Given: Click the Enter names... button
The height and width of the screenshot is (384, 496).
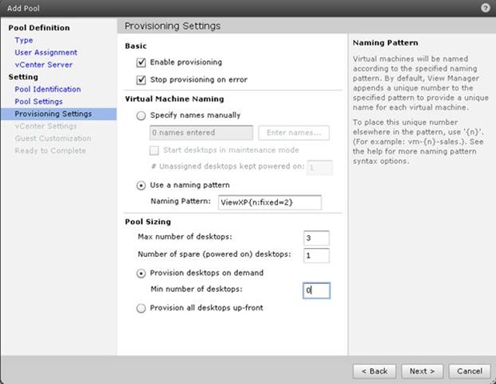Looking at the screenshot, I should click(x=294, y=133).
